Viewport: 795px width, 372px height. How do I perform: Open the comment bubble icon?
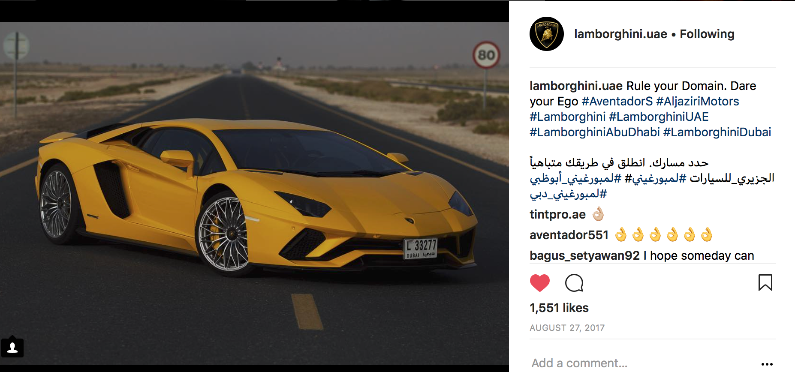point(574,283)
